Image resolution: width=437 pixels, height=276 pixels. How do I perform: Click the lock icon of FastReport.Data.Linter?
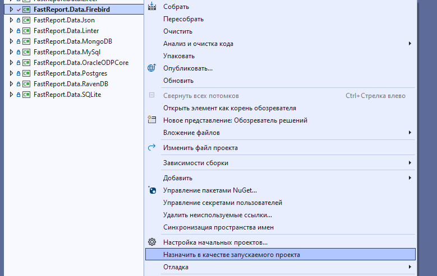click(19, 31)
